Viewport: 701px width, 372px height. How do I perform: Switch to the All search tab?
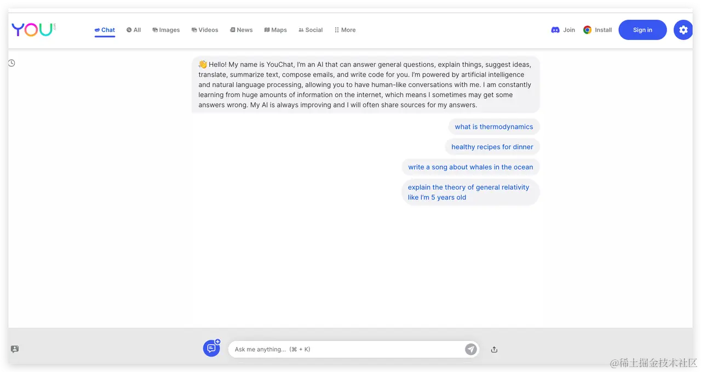pos(134,30)
